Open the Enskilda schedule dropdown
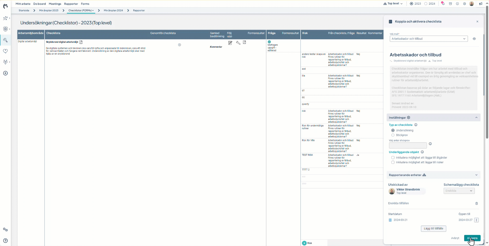489x246 pixels. [x=459, y=191]
